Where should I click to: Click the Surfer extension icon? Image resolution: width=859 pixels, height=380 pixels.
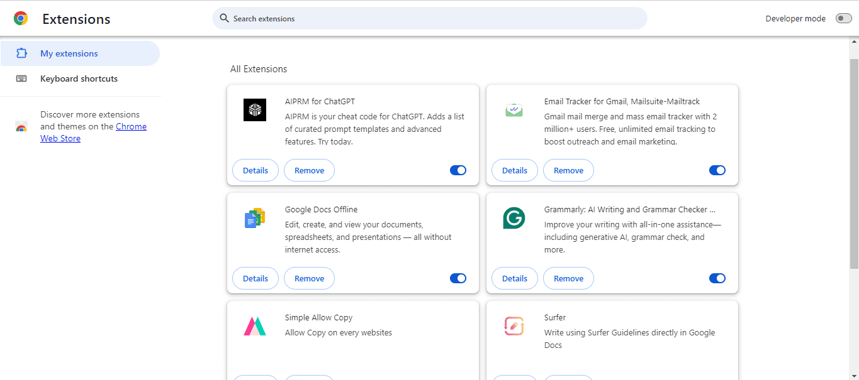click(514, 326)
